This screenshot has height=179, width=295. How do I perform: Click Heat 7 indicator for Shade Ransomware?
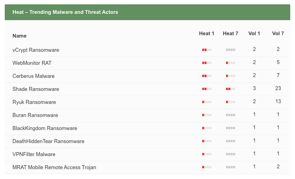[x=230, y=89]
